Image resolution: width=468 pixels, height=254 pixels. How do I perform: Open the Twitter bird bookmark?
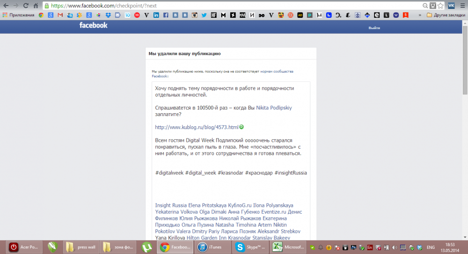204,15
